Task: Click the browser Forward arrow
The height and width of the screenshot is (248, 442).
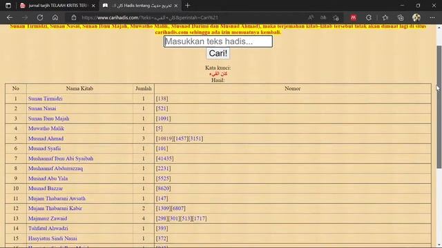Action: [25, 17]
